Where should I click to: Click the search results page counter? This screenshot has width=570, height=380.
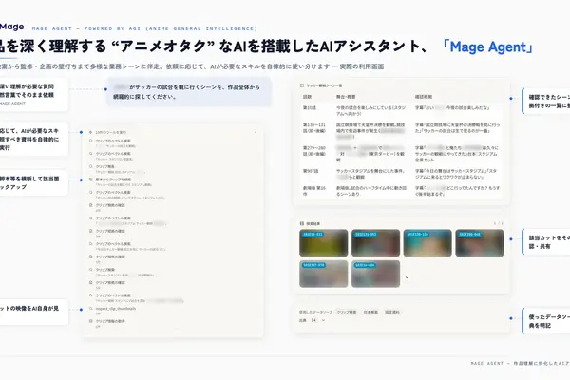499,223
